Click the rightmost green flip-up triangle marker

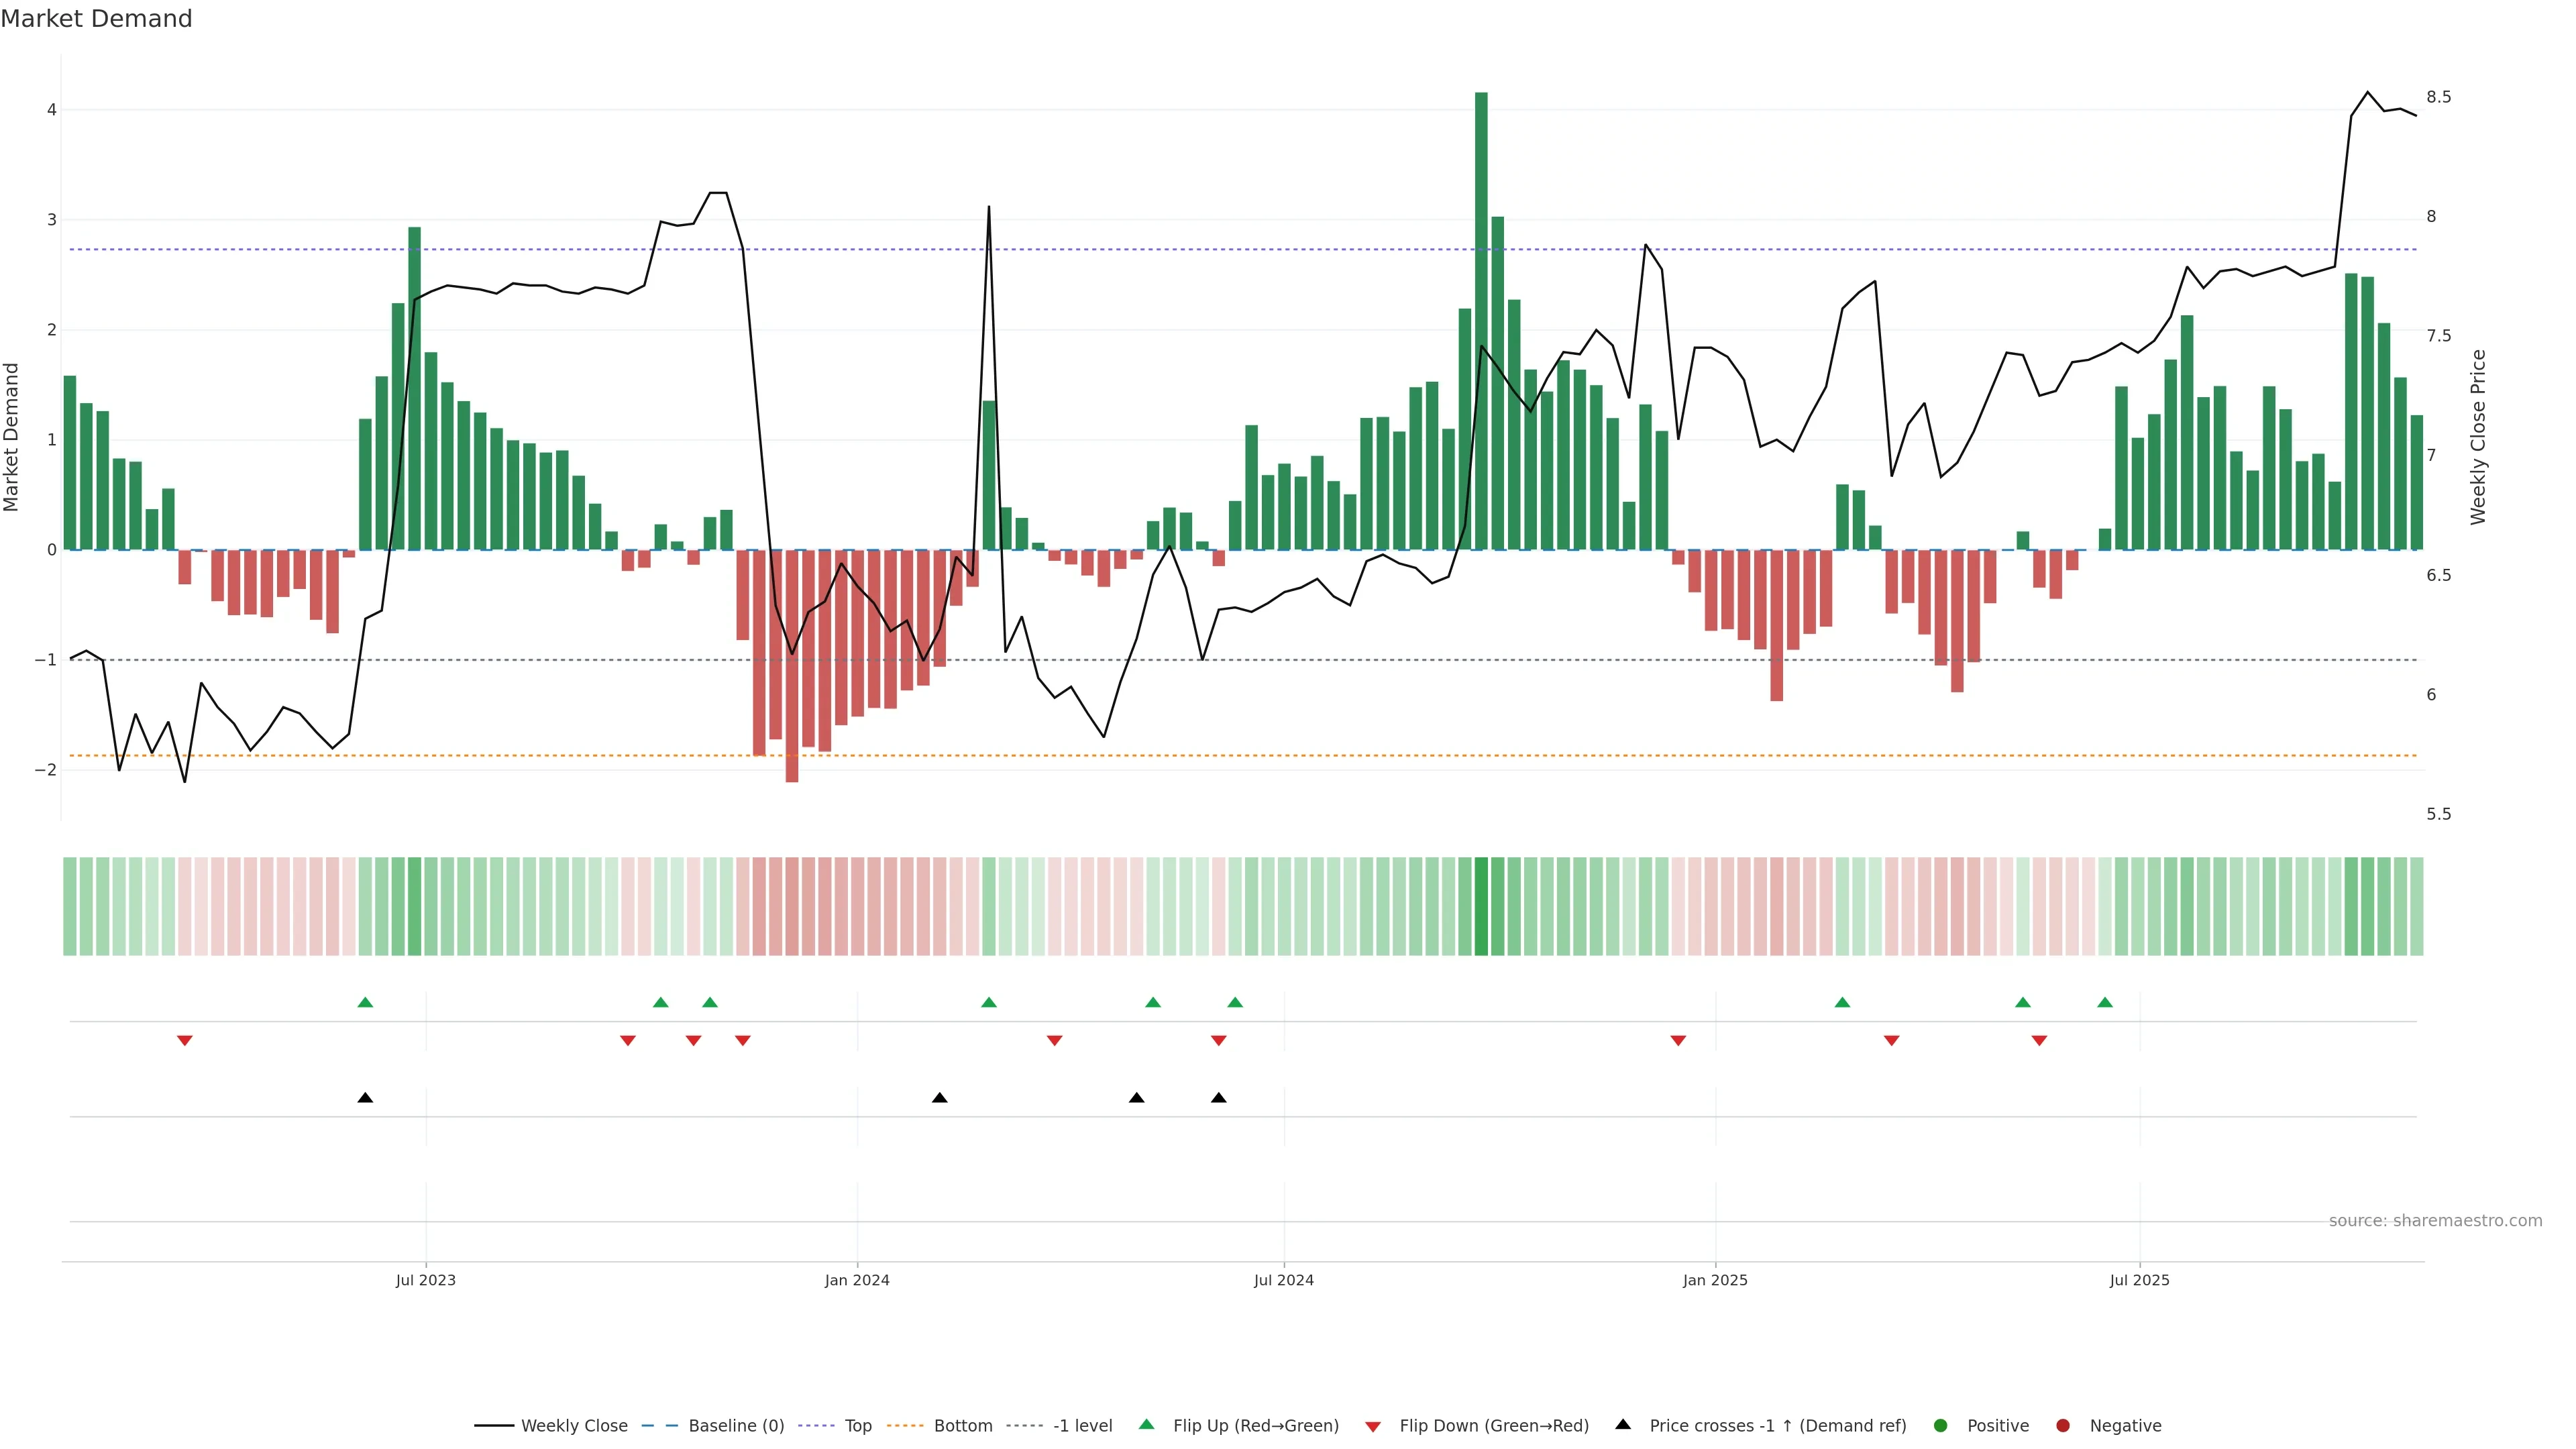click(2105, 1002)
